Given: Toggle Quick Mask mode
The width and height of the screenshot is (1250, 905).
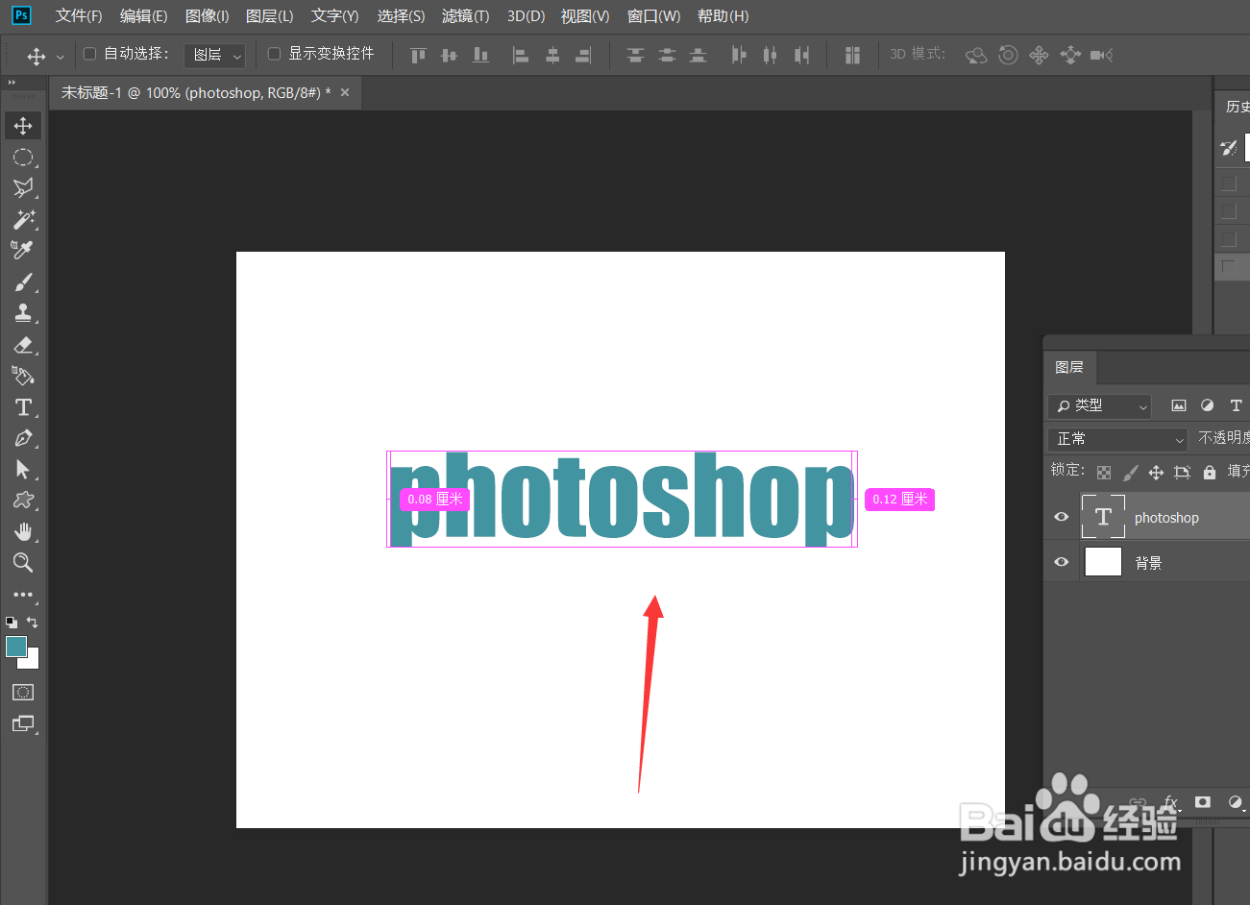Looking at the screenshot, I should coord(23,693).
